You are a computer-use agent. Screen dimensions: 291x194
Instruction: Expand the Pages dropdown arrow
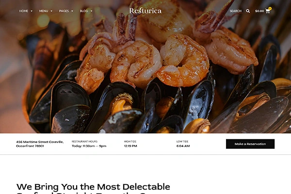point(72,11)
